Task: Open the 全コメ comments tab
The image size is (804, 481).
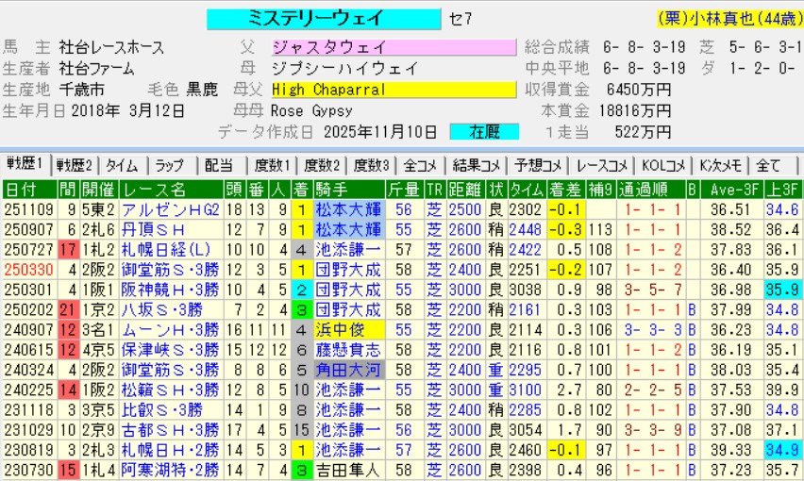Action: [x=421, y=165]
